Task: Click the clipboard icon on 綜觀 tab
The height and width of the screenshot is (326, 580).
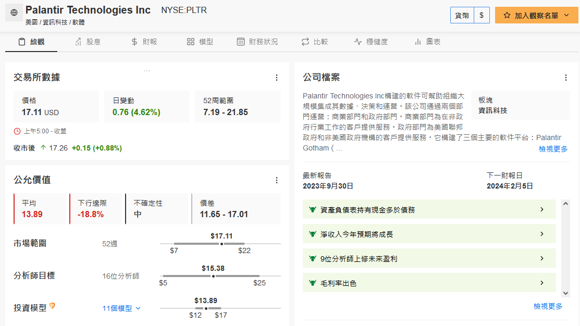Action: (22, 42)
